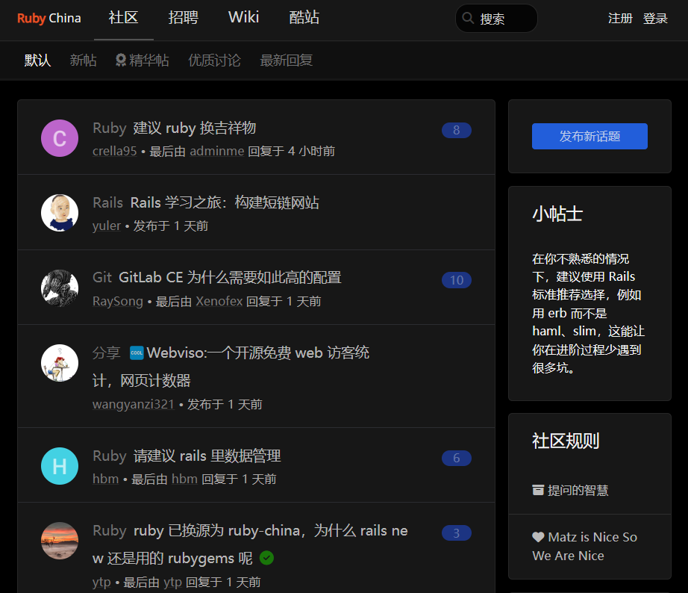688x593 pixels.
Task: Open yuler user profile link
Action: click(107, 226)
